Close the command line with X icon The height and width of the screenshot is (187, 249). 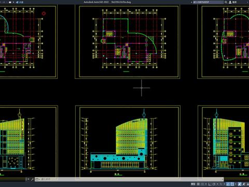(x=29, y=179)
